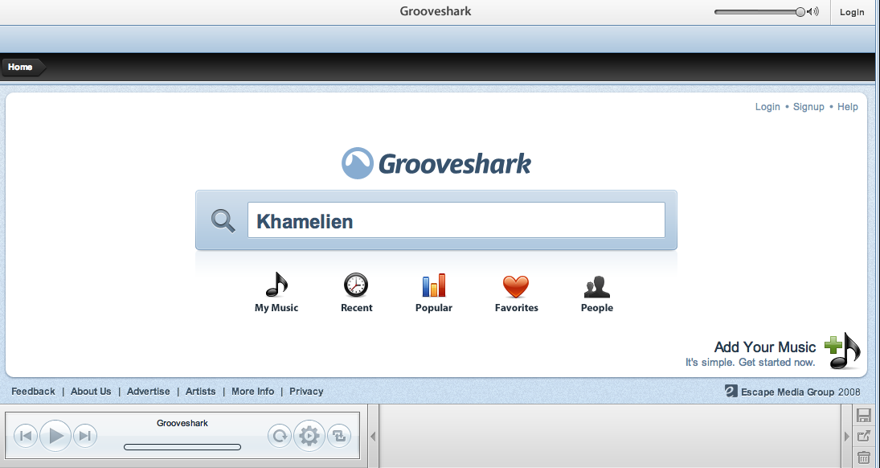Open the Privacy footer link
Screen dimensions: 880x468
tap(306, 392)
